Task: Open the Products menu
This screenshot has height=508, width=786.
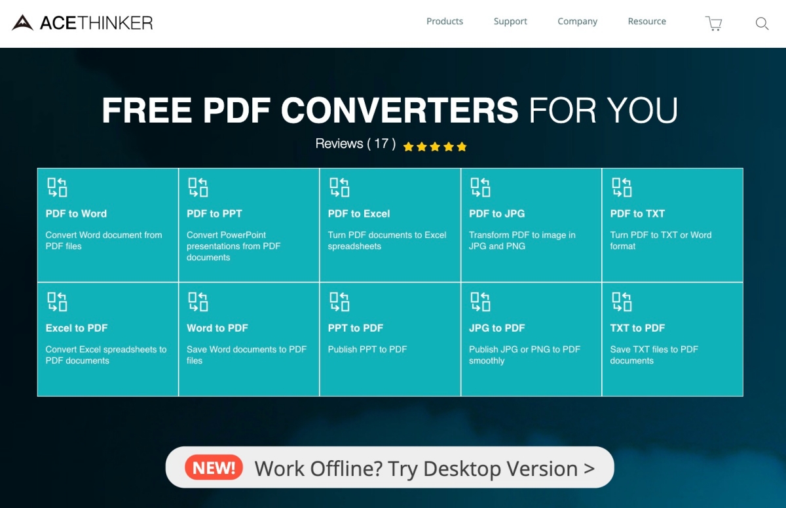Action: tap(445, 22)
